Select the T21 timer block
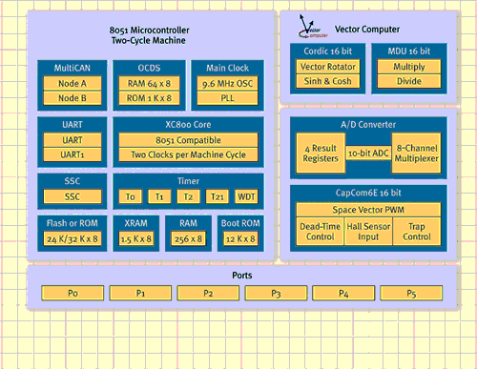This screenshot has height=369, width=477. (x=218, y=196)
